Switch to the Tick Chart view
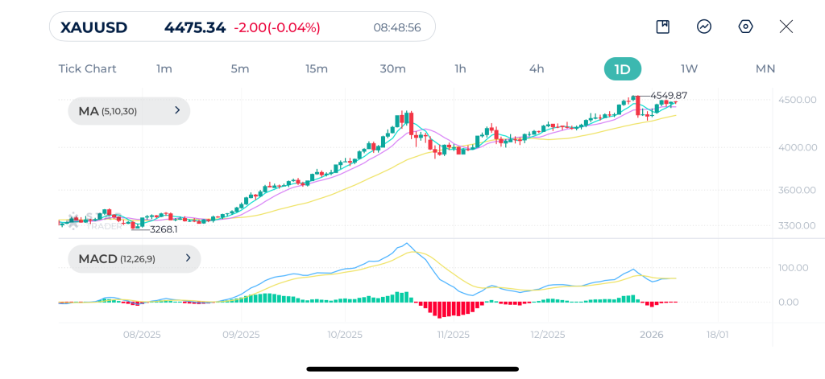This screenshot has height=379, width=825. (x=87, y=69)
